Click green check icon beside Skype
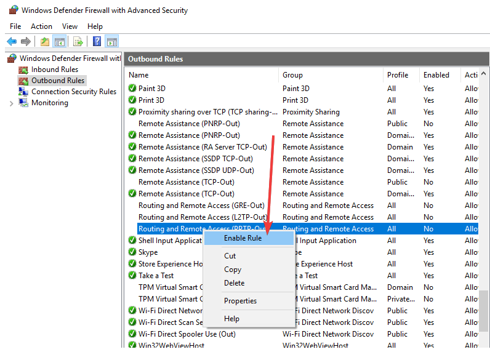The image size is (490, 352). tap(132, 252)
